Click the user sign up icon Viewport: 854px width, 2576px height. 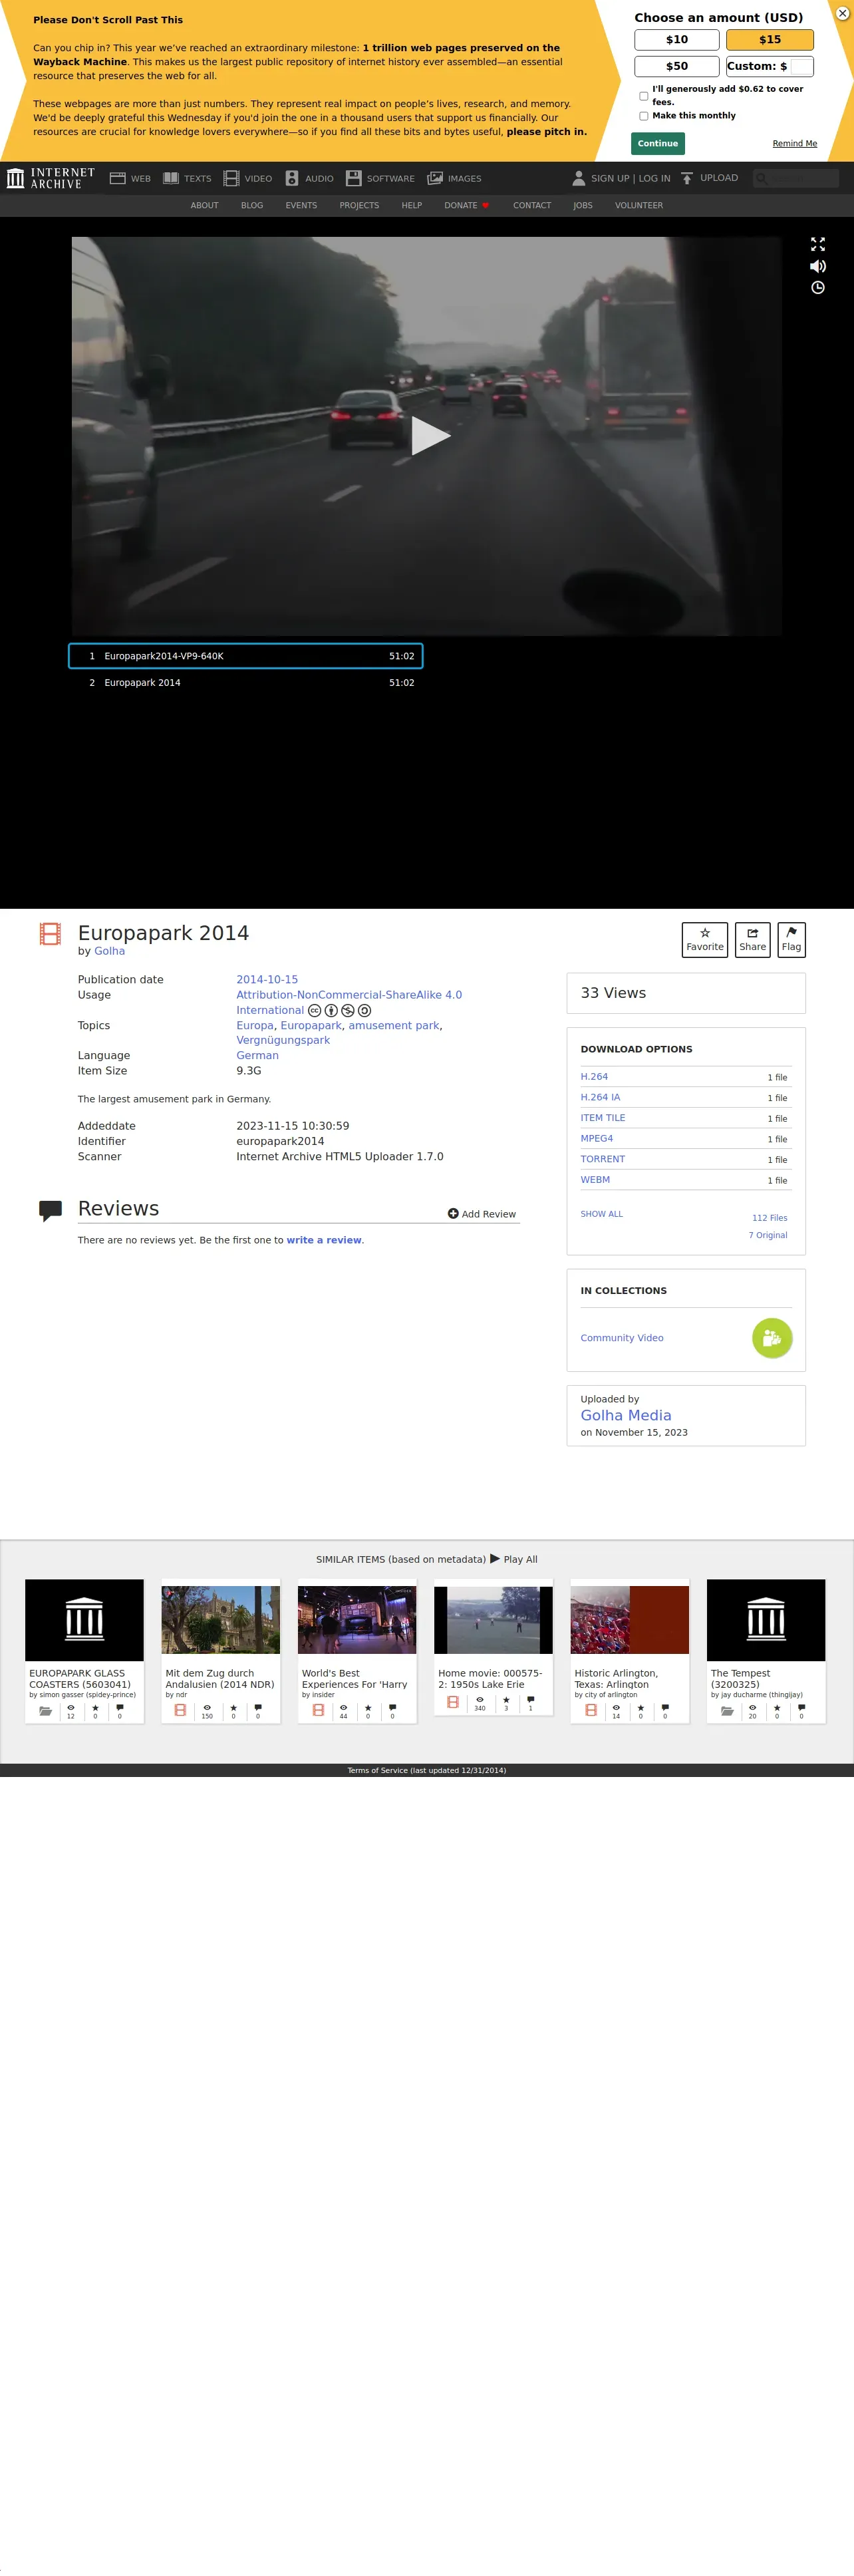(578, 178)
